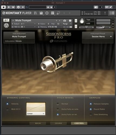The image size is (116, 135).
Task: Click the host camera snapshot icon
Action: (96, 7)
